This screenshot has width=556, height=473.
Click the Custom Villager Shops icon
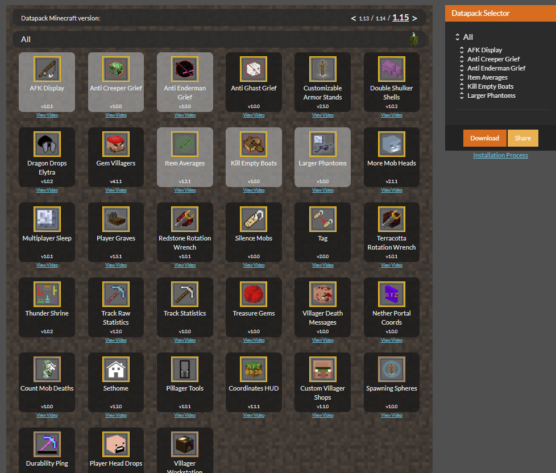(323, 369)
